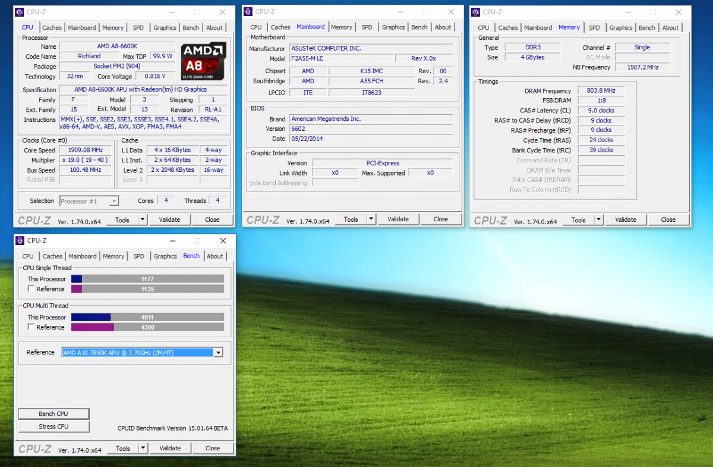Open the Memory tab in the Mainboard window
This screenshot has height=467, width=713.
[x=342, y=27]
